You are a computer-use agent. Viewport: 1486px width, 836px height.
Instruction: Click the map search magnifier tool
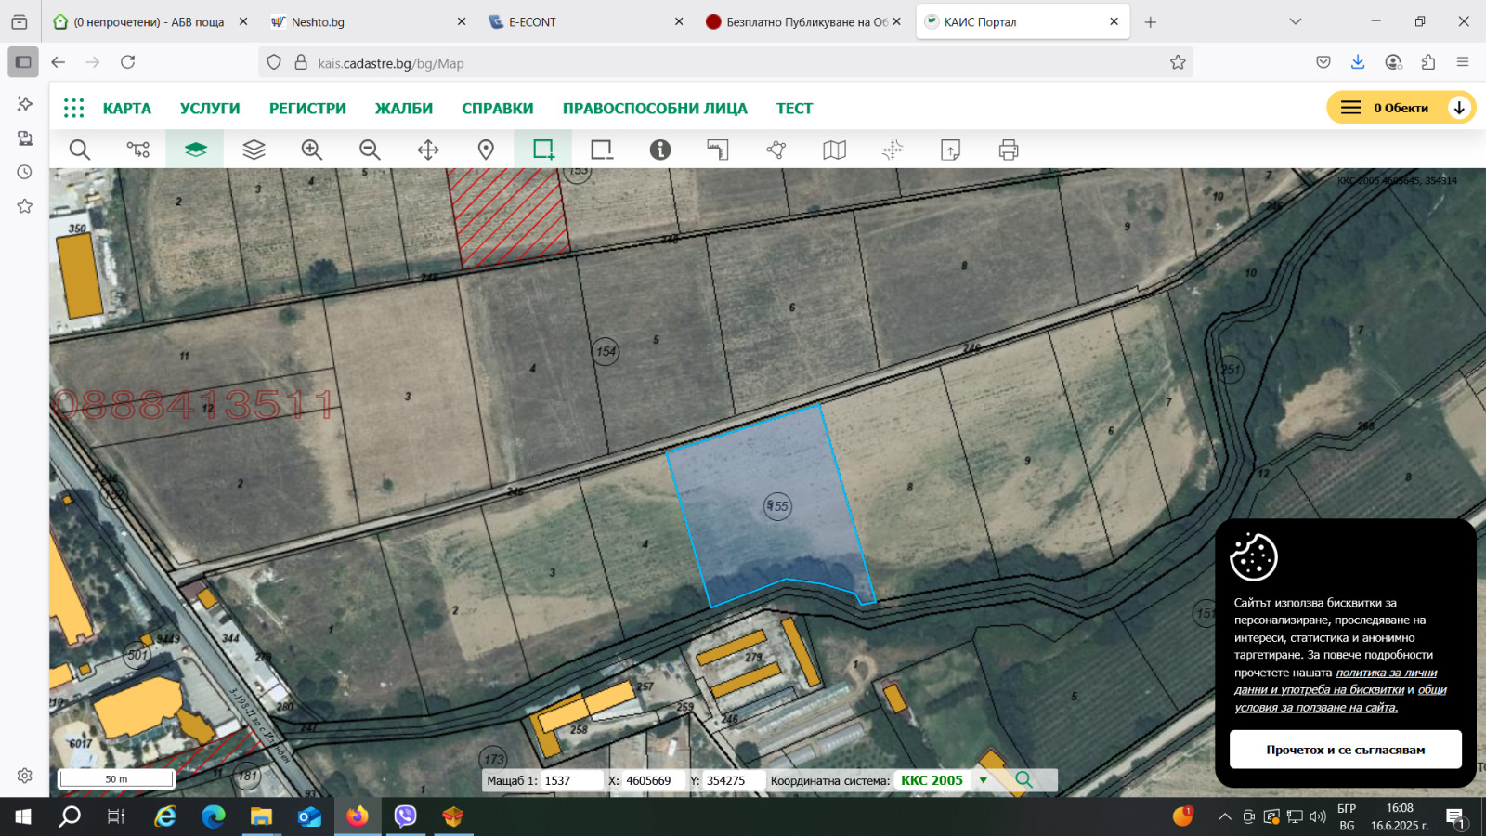[80, 150]
